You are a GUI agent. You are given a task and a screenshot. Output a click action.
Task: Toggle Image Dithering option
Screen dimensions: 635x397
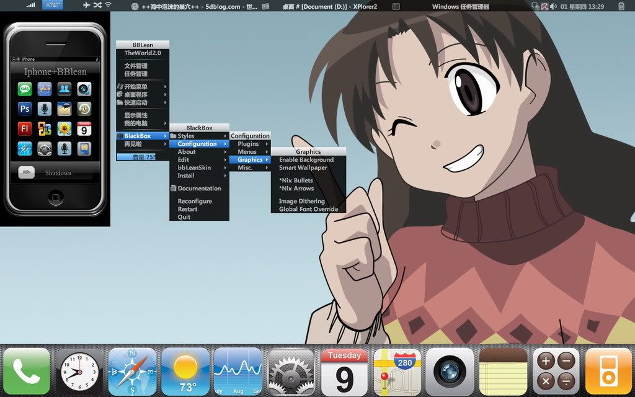tap(308, 202)
